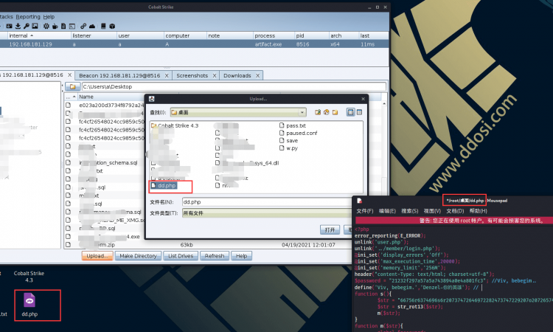The width and height of the screenshot is (553, 332).
Task: Open Mousepad 编辑(E) menu
Action: [x=387, y=211]
